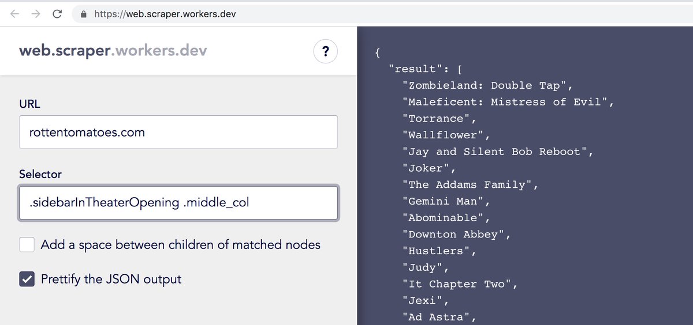Click the URL input containing rottentomatoes.com
The height and width of the screenshot is (325, 693).
click(178, 132)
